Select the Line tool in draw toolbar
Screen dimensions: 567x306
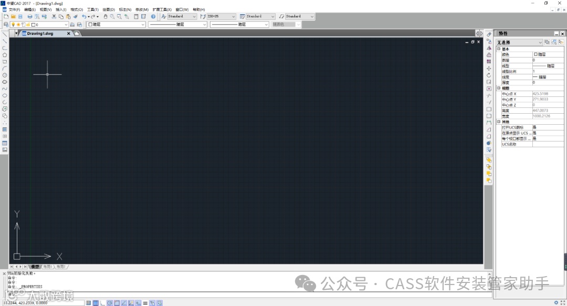(5, 34)
